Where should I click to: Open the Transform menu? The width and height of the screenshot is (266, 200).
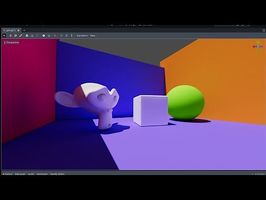pos(82,36)
